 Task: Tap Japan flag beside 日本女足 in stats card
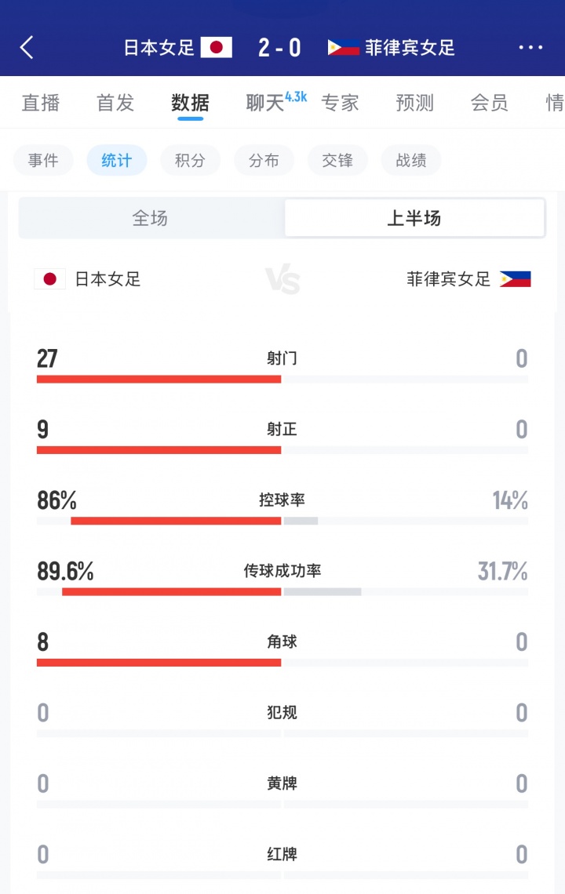coord(49,279)
